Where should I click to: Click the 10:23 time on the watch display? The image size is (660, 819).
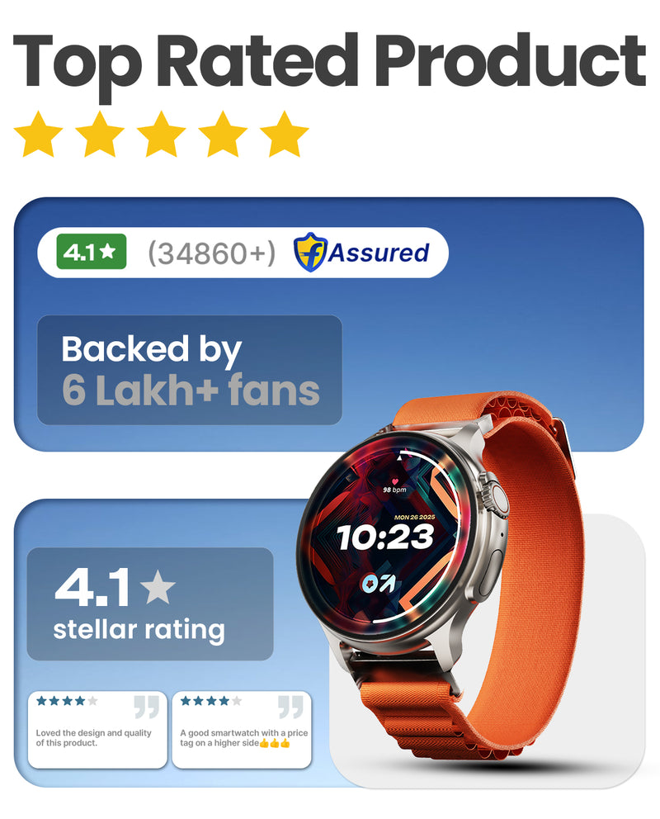click(385, 537)
